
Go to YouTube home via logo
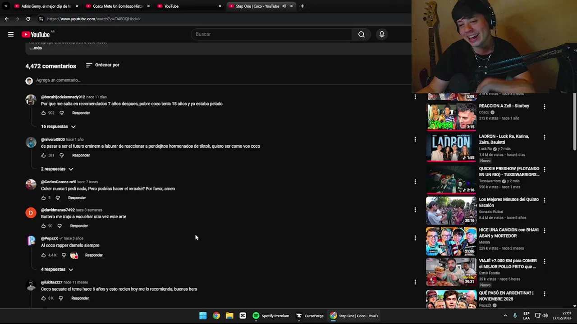pos(36,35)
